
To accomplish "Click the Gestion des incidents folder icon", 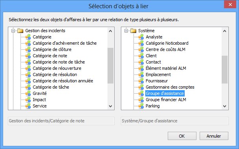I will tap(20, 31).
